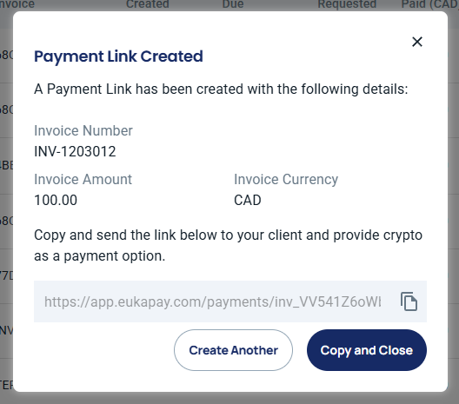Click the CAD currency value
The height and width of the screenshot is (404, 459).
(248, 201)
